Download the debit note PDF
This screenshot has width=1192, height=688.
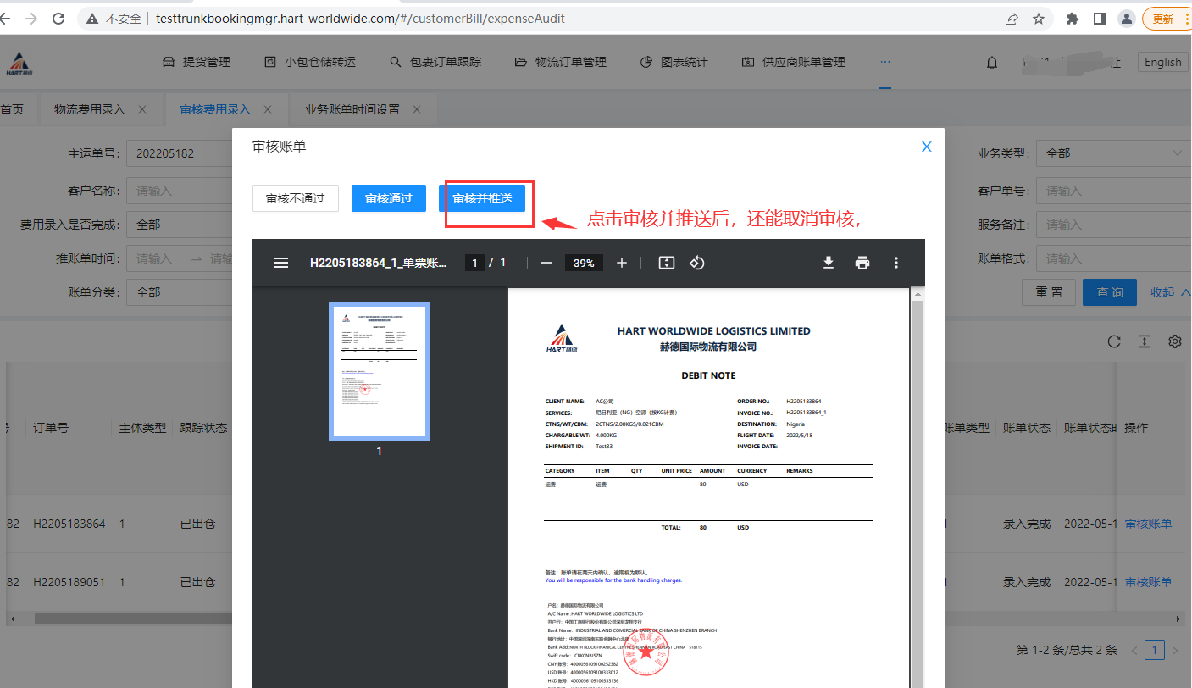829,264
